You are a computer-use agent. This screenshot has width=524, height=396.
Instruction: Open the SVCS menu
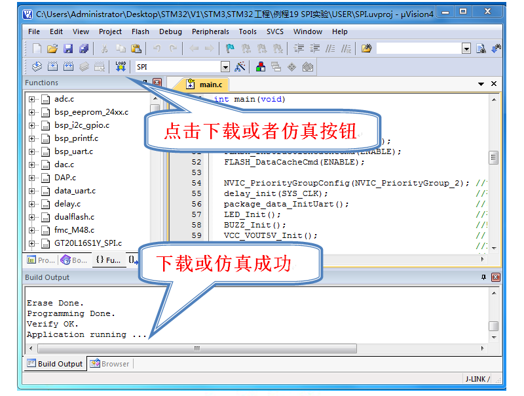coord(274,31)
